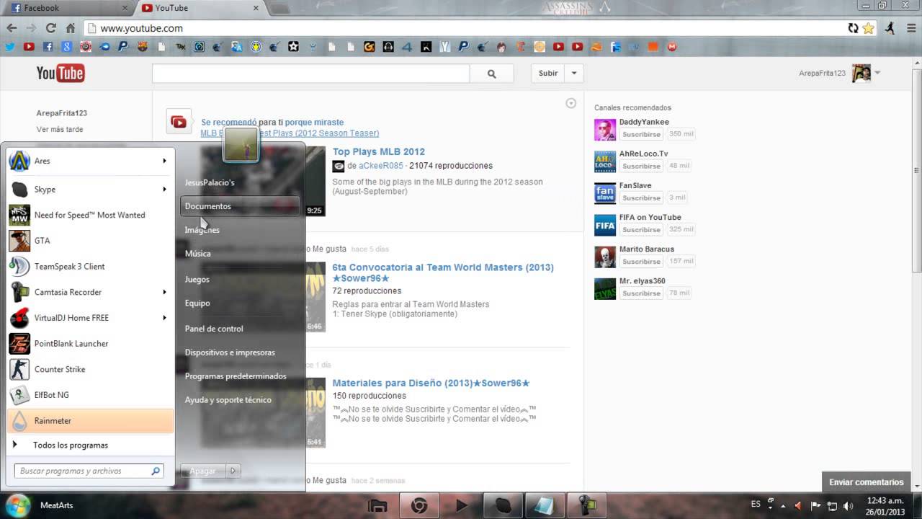Open Programas predeterminados
922x519 pixels.
pyautogui.click(x=236, y=376)
